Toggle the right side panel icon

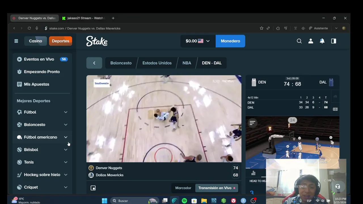[x=334, y=41]
